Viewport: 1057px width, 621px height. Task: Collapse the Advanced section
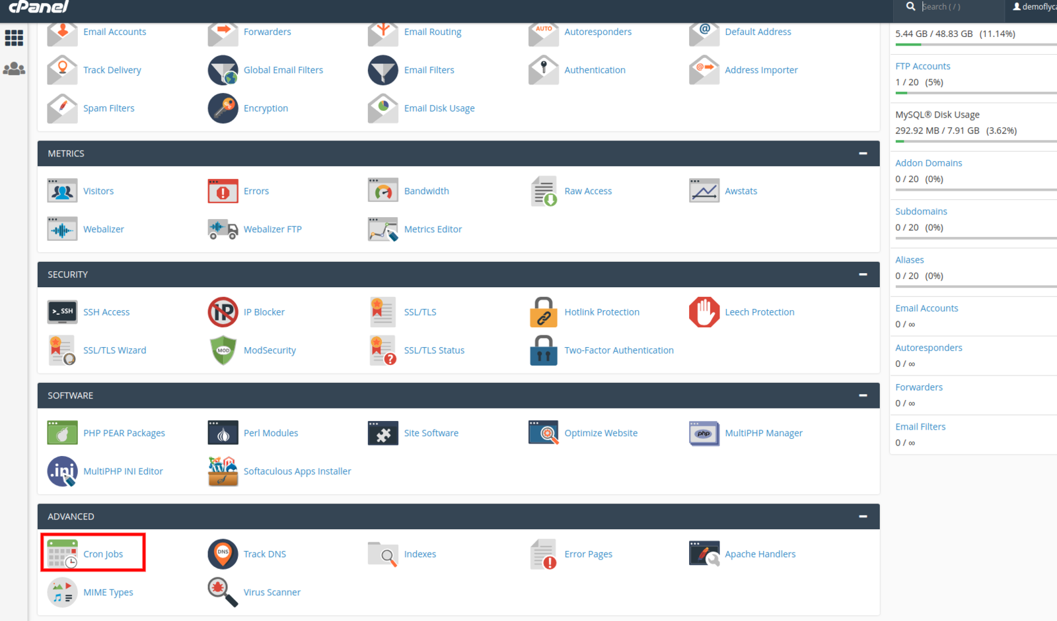pyautogui.click(x=863, y=516)
